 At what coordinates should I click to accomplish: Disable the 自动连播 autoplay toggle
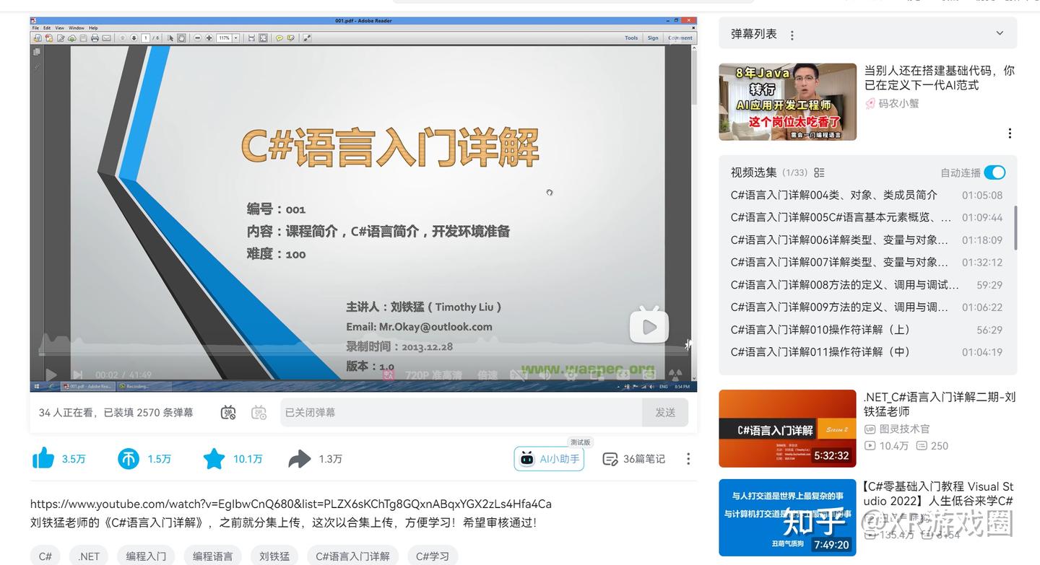point(995,172)
